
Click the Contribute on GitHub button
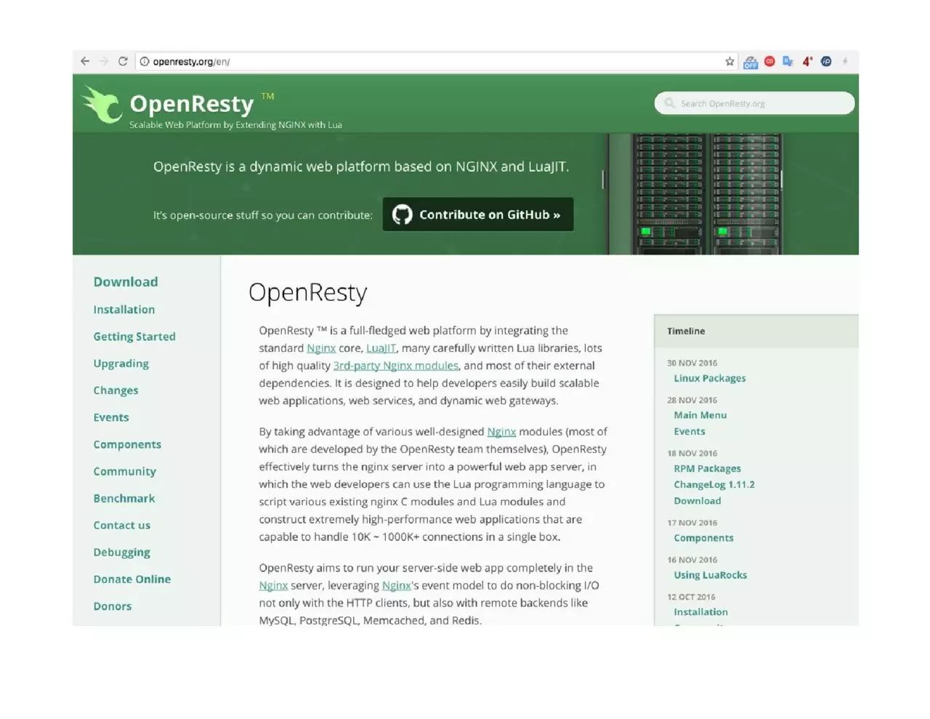(x=478, y=214)
